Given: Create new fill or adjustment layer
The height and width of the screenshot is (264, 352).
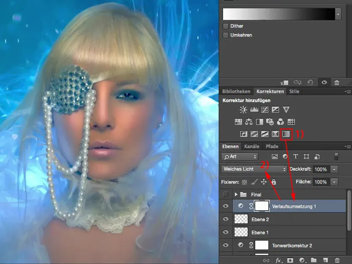Looking at the screenshot, I should tap(302, 260).
